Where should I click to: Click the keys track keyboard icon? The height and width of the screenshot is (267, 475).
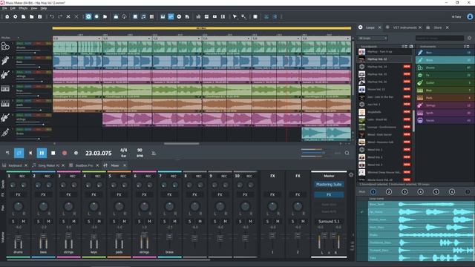5,89
